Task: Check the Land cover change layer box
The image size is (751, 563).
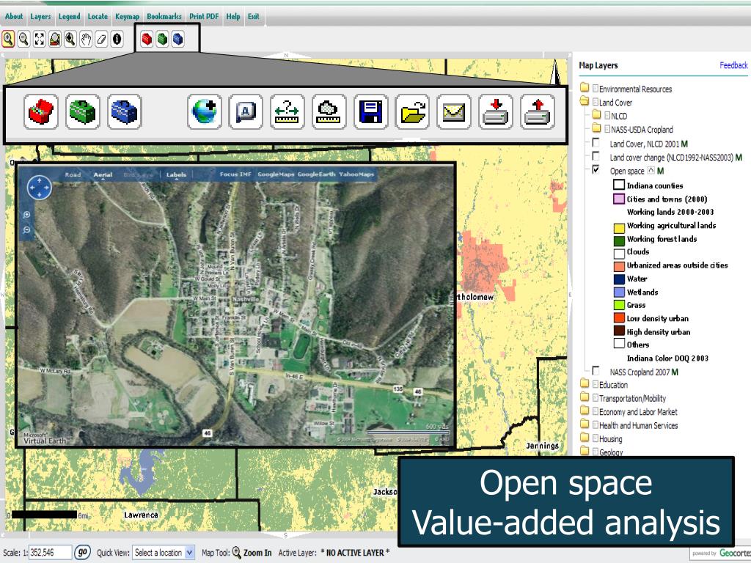Action: click(596, 156)
